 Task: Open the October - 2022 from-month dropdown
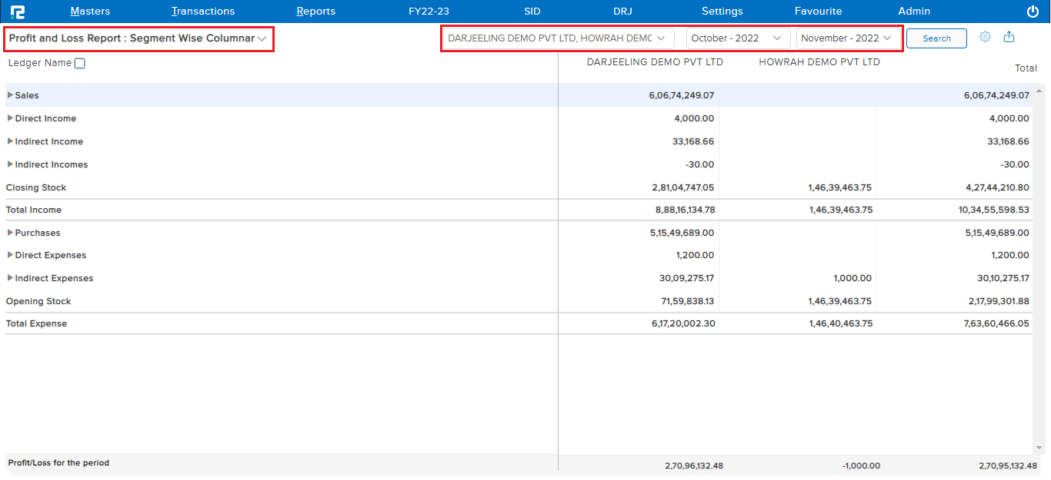coord(736,38)
